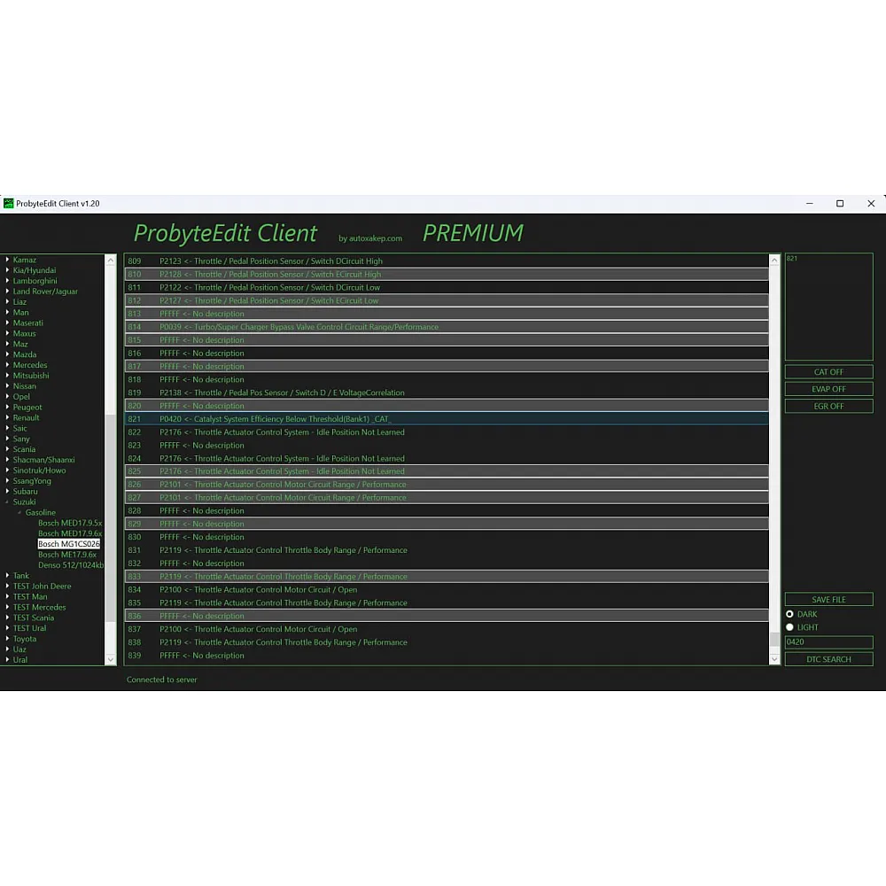Click the ProbyteEdit icon in the title bar
This screenshot has width=886, height=886.
pos(9,204)
